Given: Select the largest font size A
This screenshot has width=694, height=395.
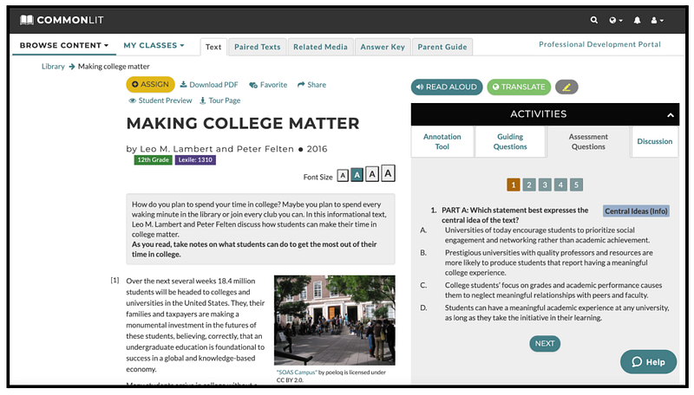Looking at the screenshot, I should (x=388, y=173).
